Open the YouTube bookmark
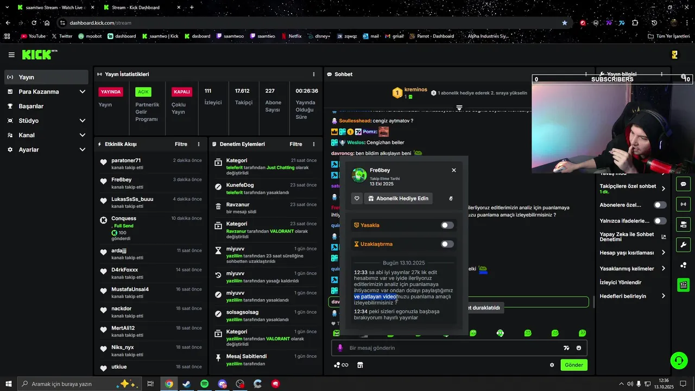This screenshot has width=695, height=391. click(x=33, y=36)
